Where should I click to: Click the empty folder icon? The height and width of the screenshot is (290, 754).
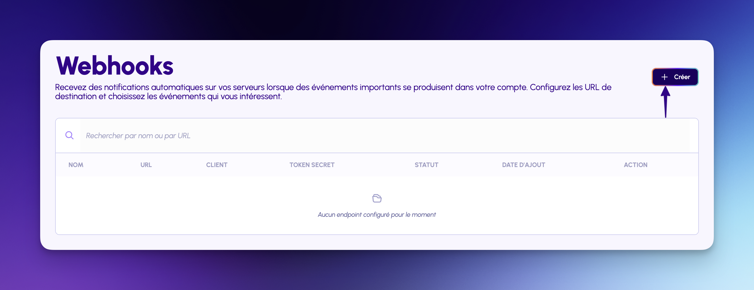(377, 198)
